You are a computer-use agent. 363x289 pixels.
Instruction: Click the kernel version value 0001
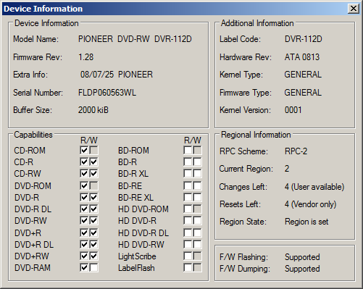point(293,110)
